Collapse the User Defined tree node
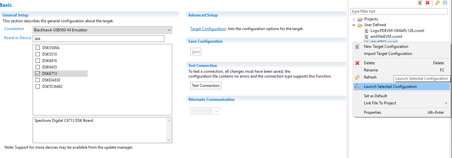Image resolution: width=452 pixels, height=158 pixels. [x=354, y=25]
